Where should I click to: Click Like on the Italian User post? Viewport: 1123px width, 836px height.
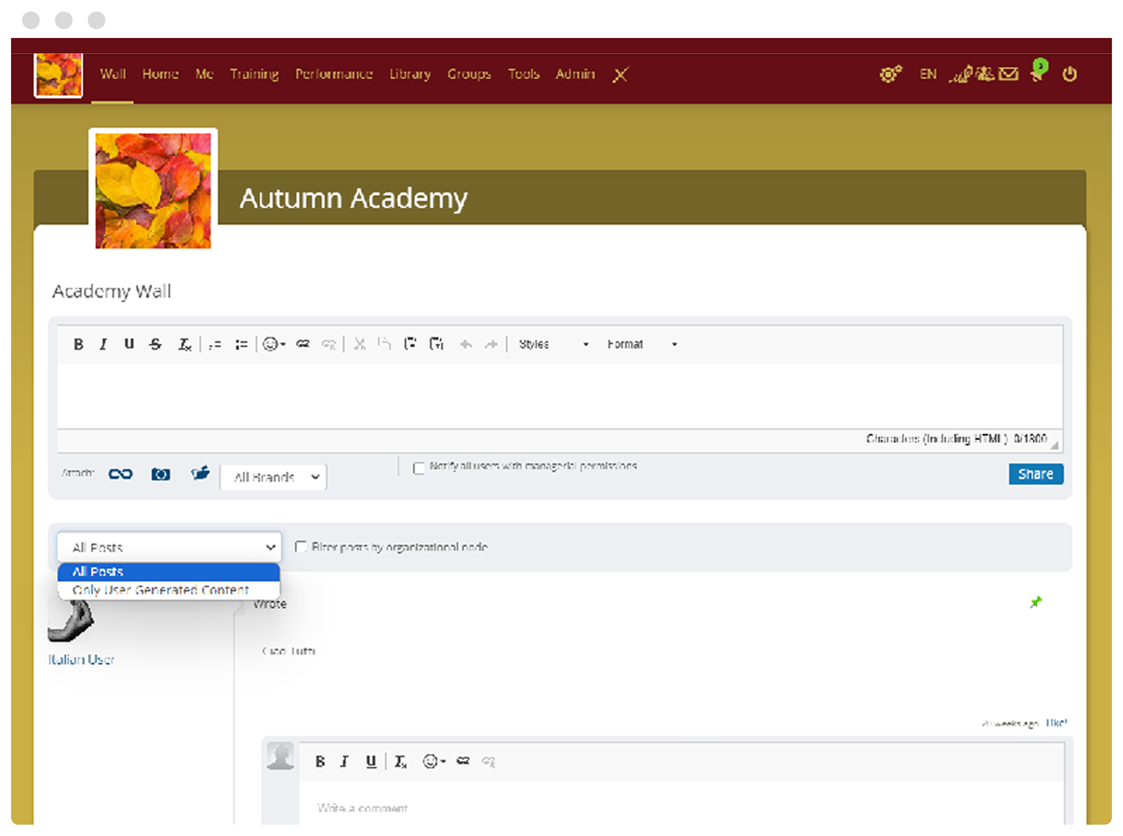1056,723
